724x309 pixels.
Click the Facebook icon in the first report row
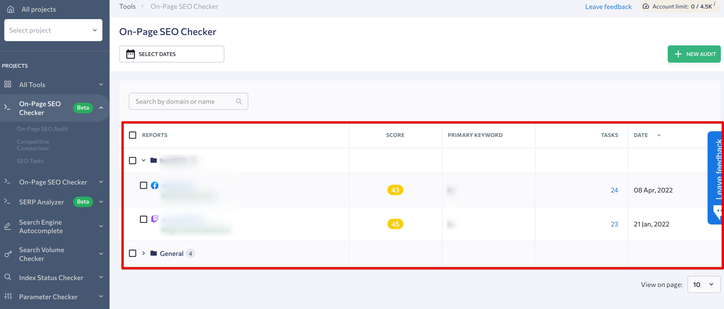point(154,185)
